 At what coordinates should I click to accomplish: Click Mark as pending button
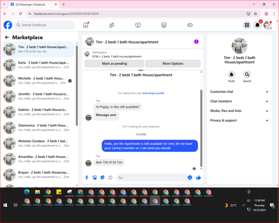tap(114, 64)
